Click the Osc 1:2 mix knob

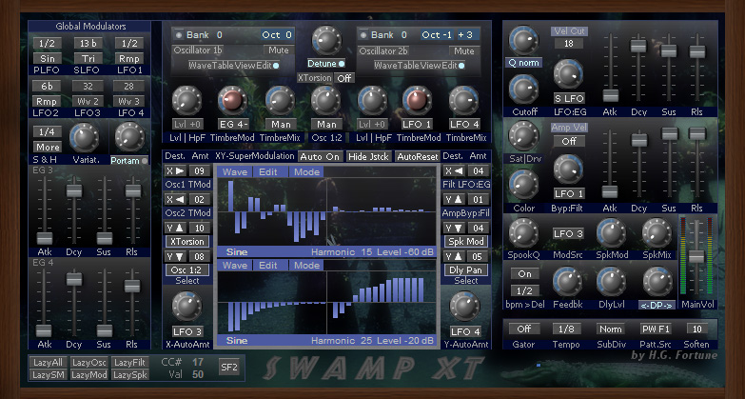click(x=326, y=101)
